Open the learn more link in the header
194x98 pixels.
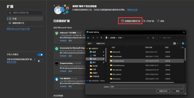[x=132, y=10]
